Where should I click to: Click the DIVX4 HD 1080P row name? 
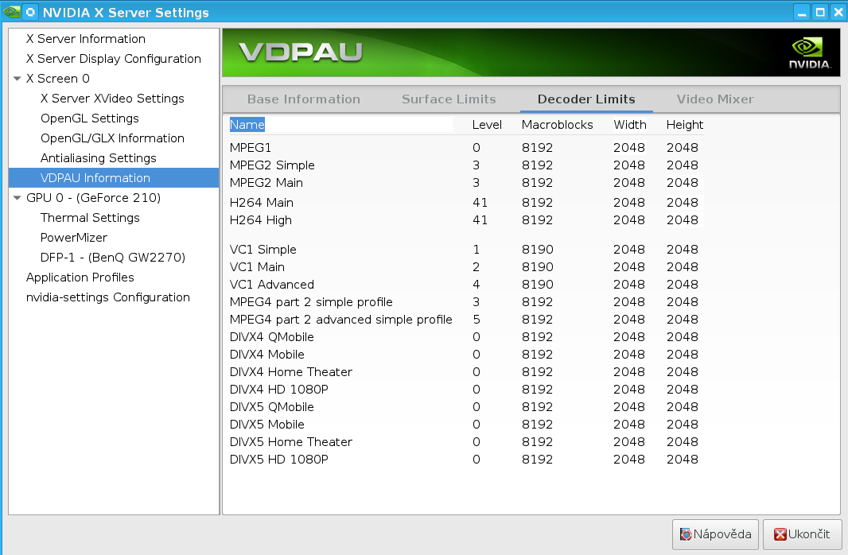point(278,390)
